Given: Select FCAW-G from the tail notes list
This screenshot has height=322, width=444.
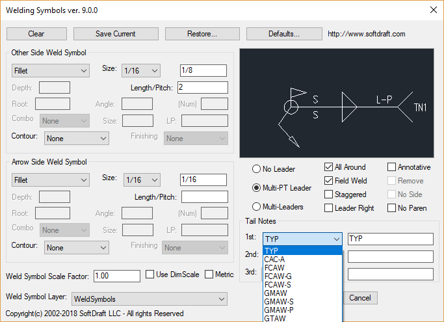Looking at the screenshot, I should [278, 276].
